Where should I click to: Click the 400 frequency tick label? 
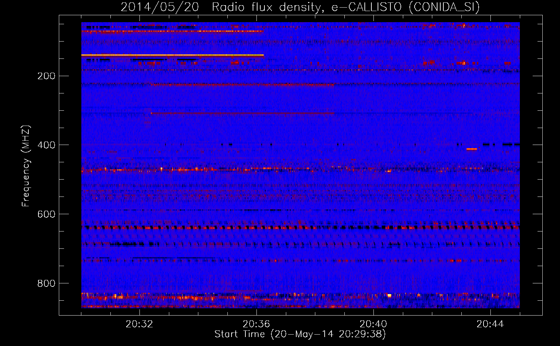point(46,145)
